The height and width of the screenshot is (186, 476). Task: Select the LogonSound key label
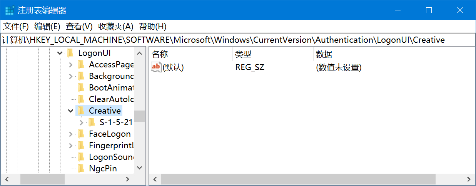[x=111, y=157]
